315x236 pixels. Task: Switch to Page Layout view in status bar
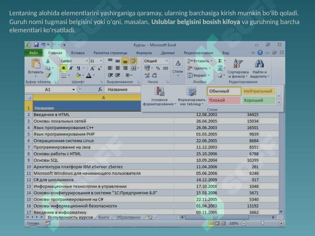[217, 223]
